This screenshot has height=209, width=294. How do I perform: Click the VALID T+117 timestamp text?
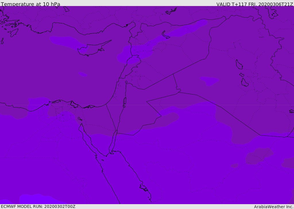click(254, 4)
